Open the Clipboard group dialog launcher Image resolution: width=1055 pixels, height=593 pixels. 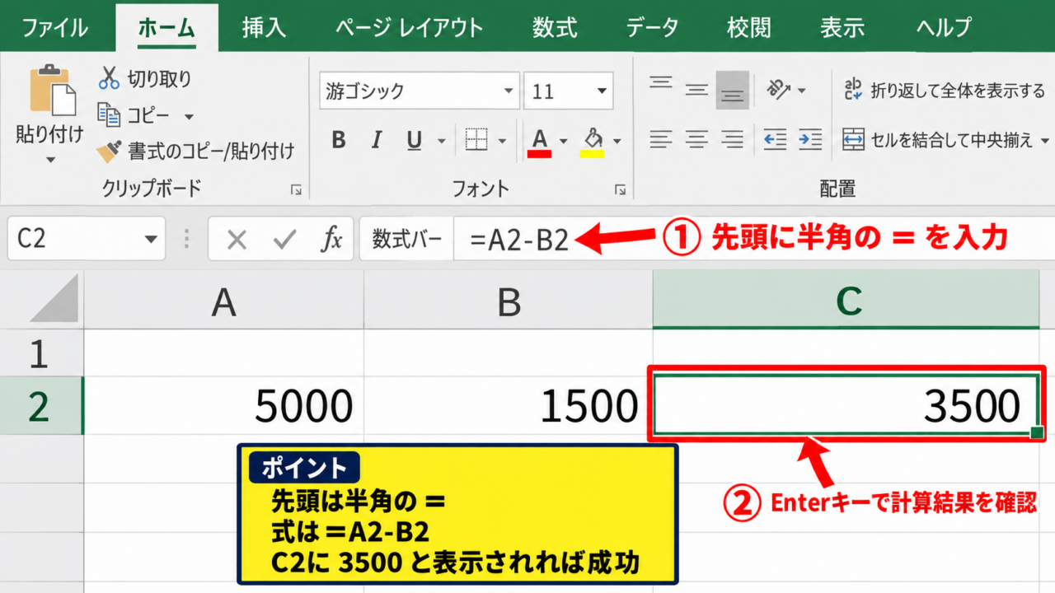point(296,190)
